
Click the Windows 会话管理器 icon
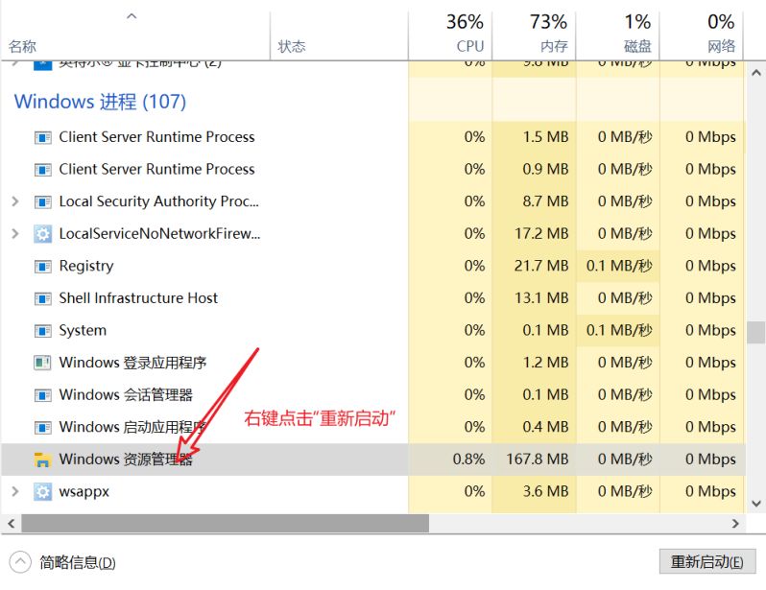coord(43,395)
